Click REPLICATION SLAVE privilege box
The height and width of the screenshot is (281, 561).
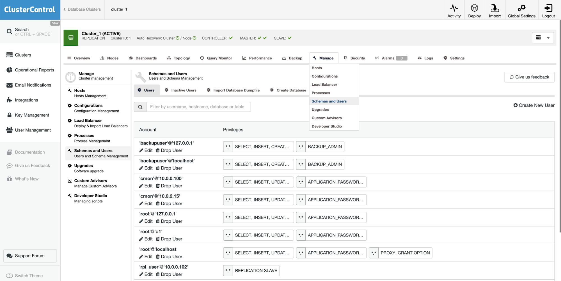tap(251, 270)
